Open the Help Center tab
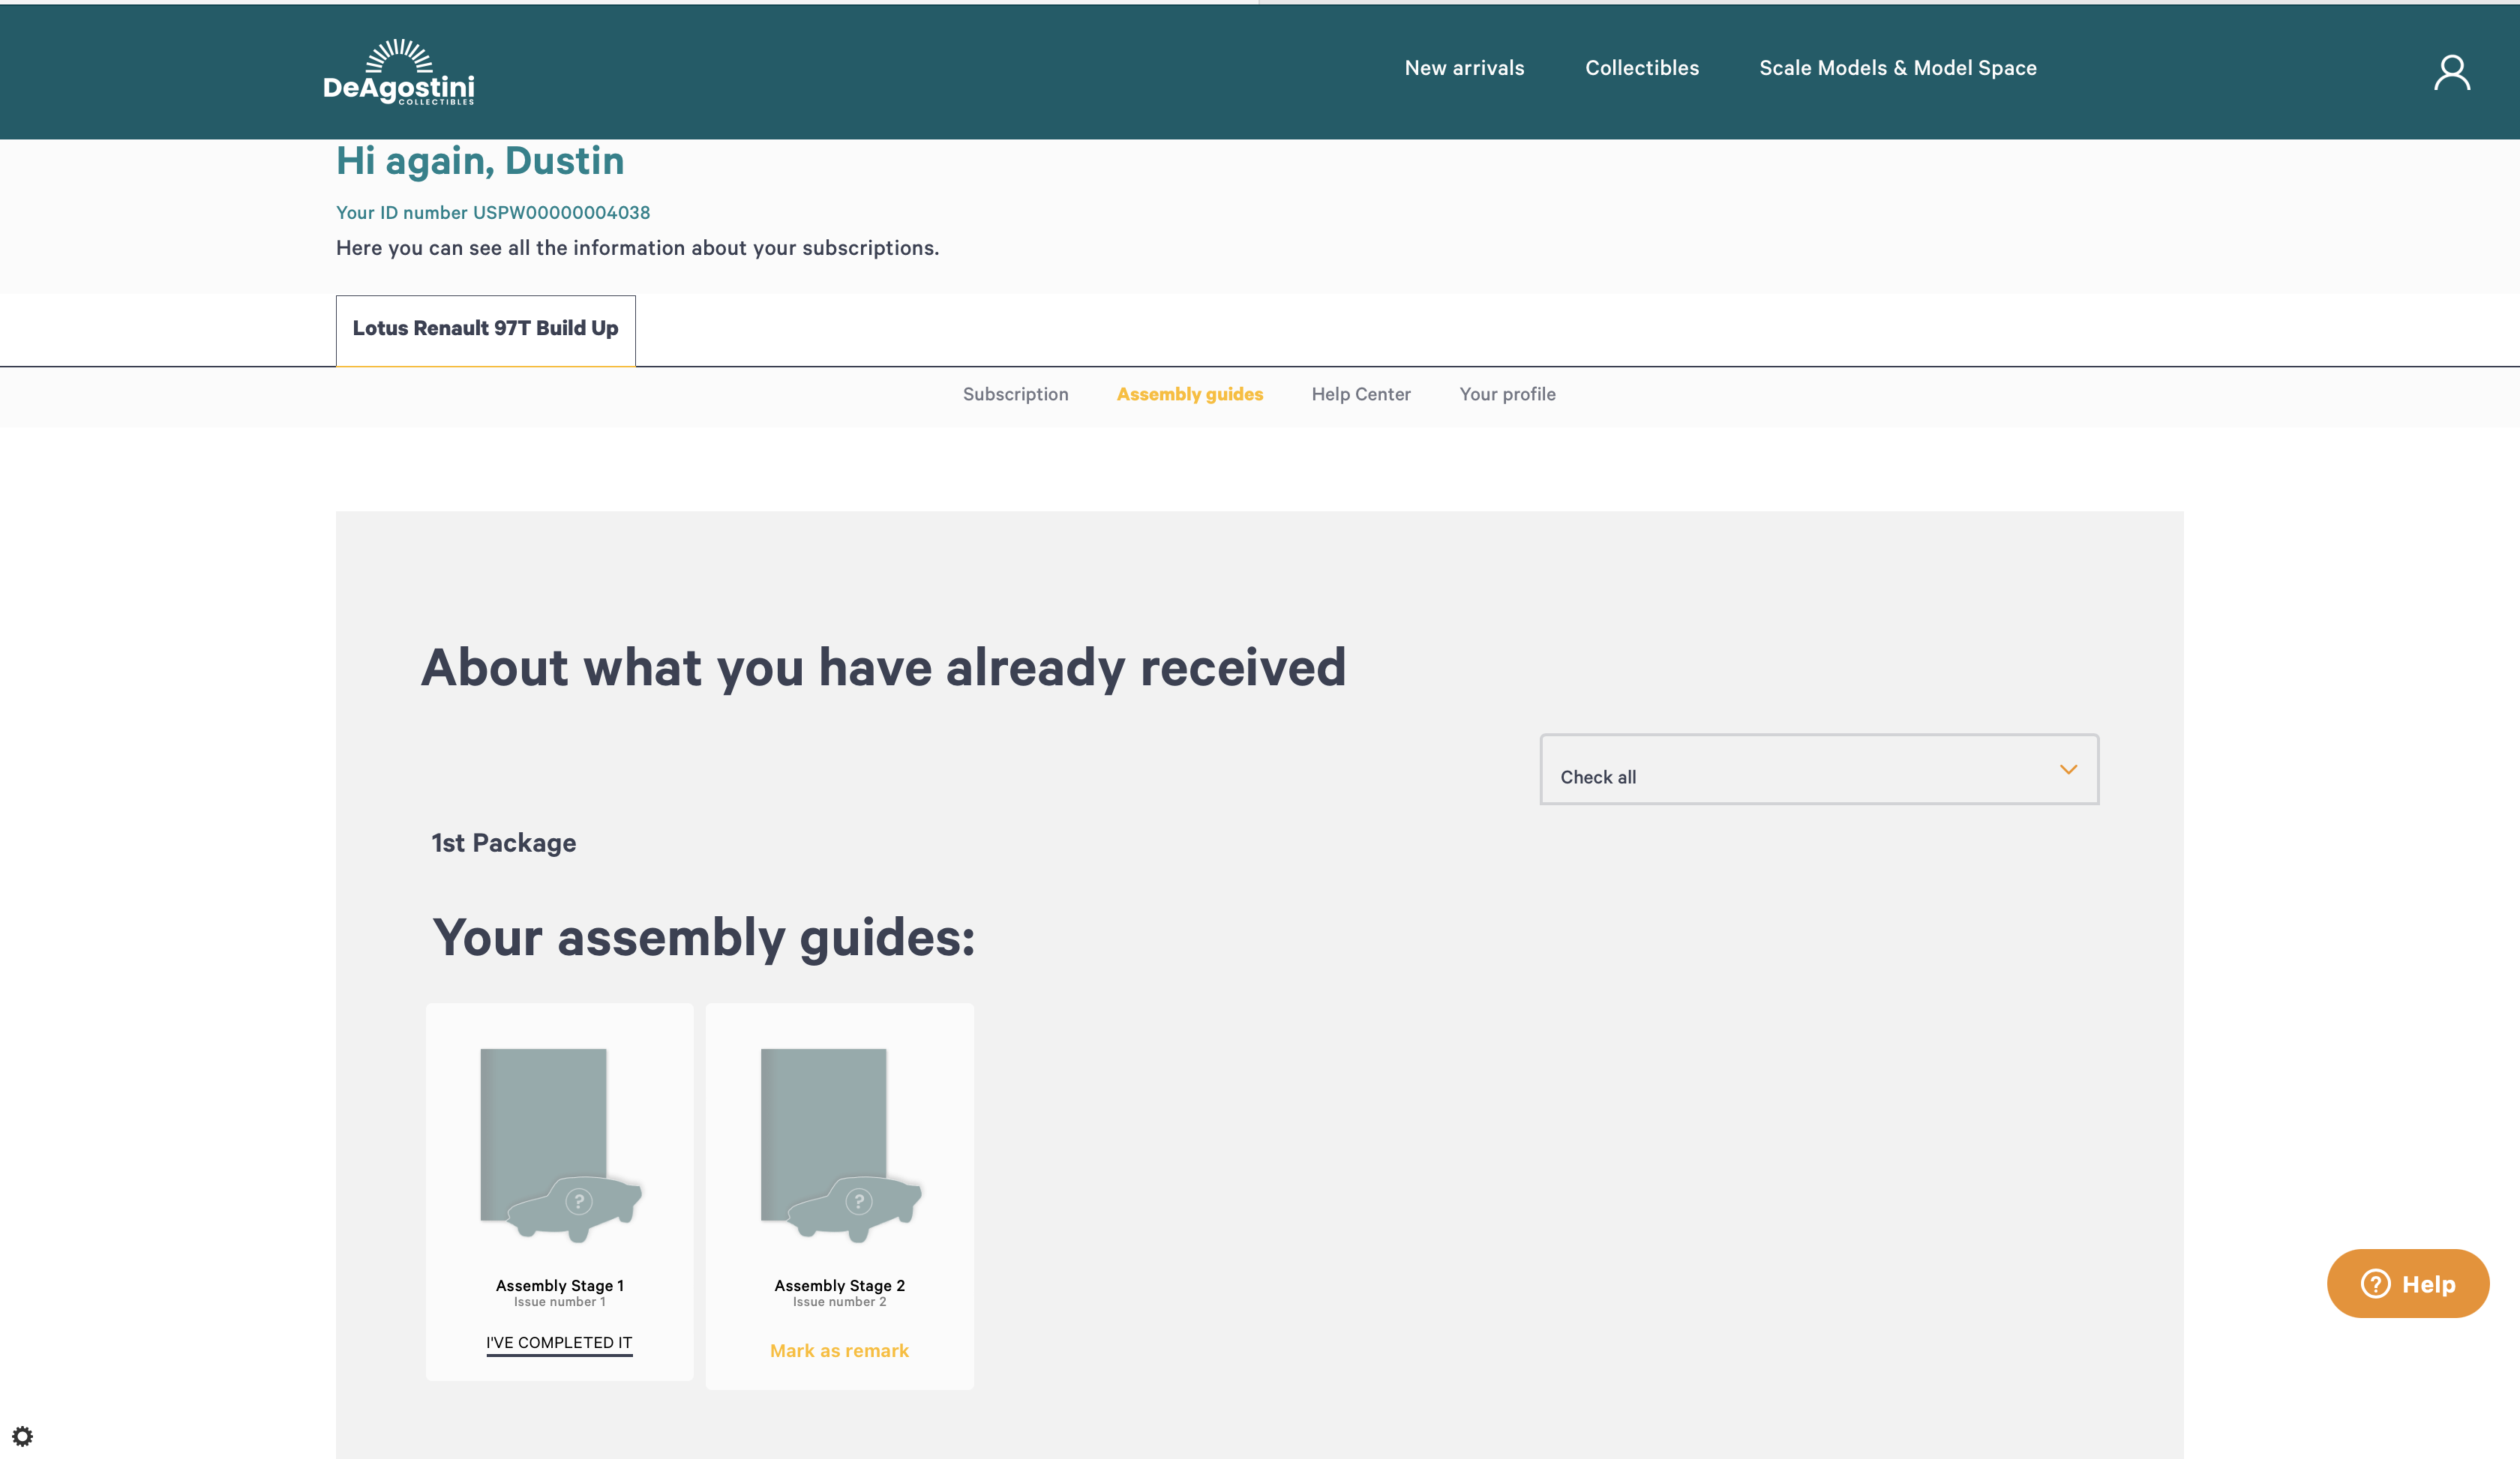Image resolution: width=2520 pixels, height=1459 pixels. point(1360,394)
